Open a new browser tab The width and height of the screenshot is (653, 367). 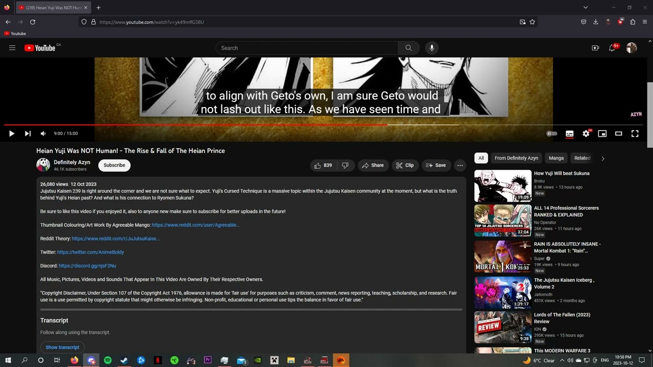point(98,8)
